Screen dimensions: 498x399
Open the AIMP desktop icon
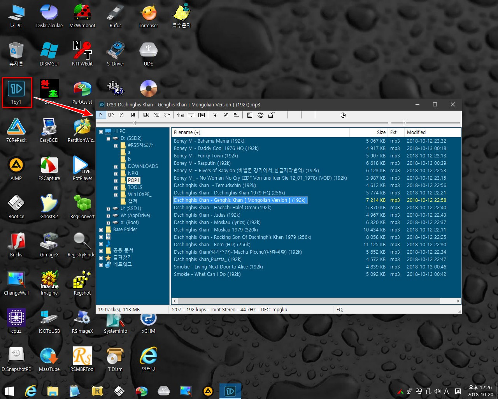(16, 169)
